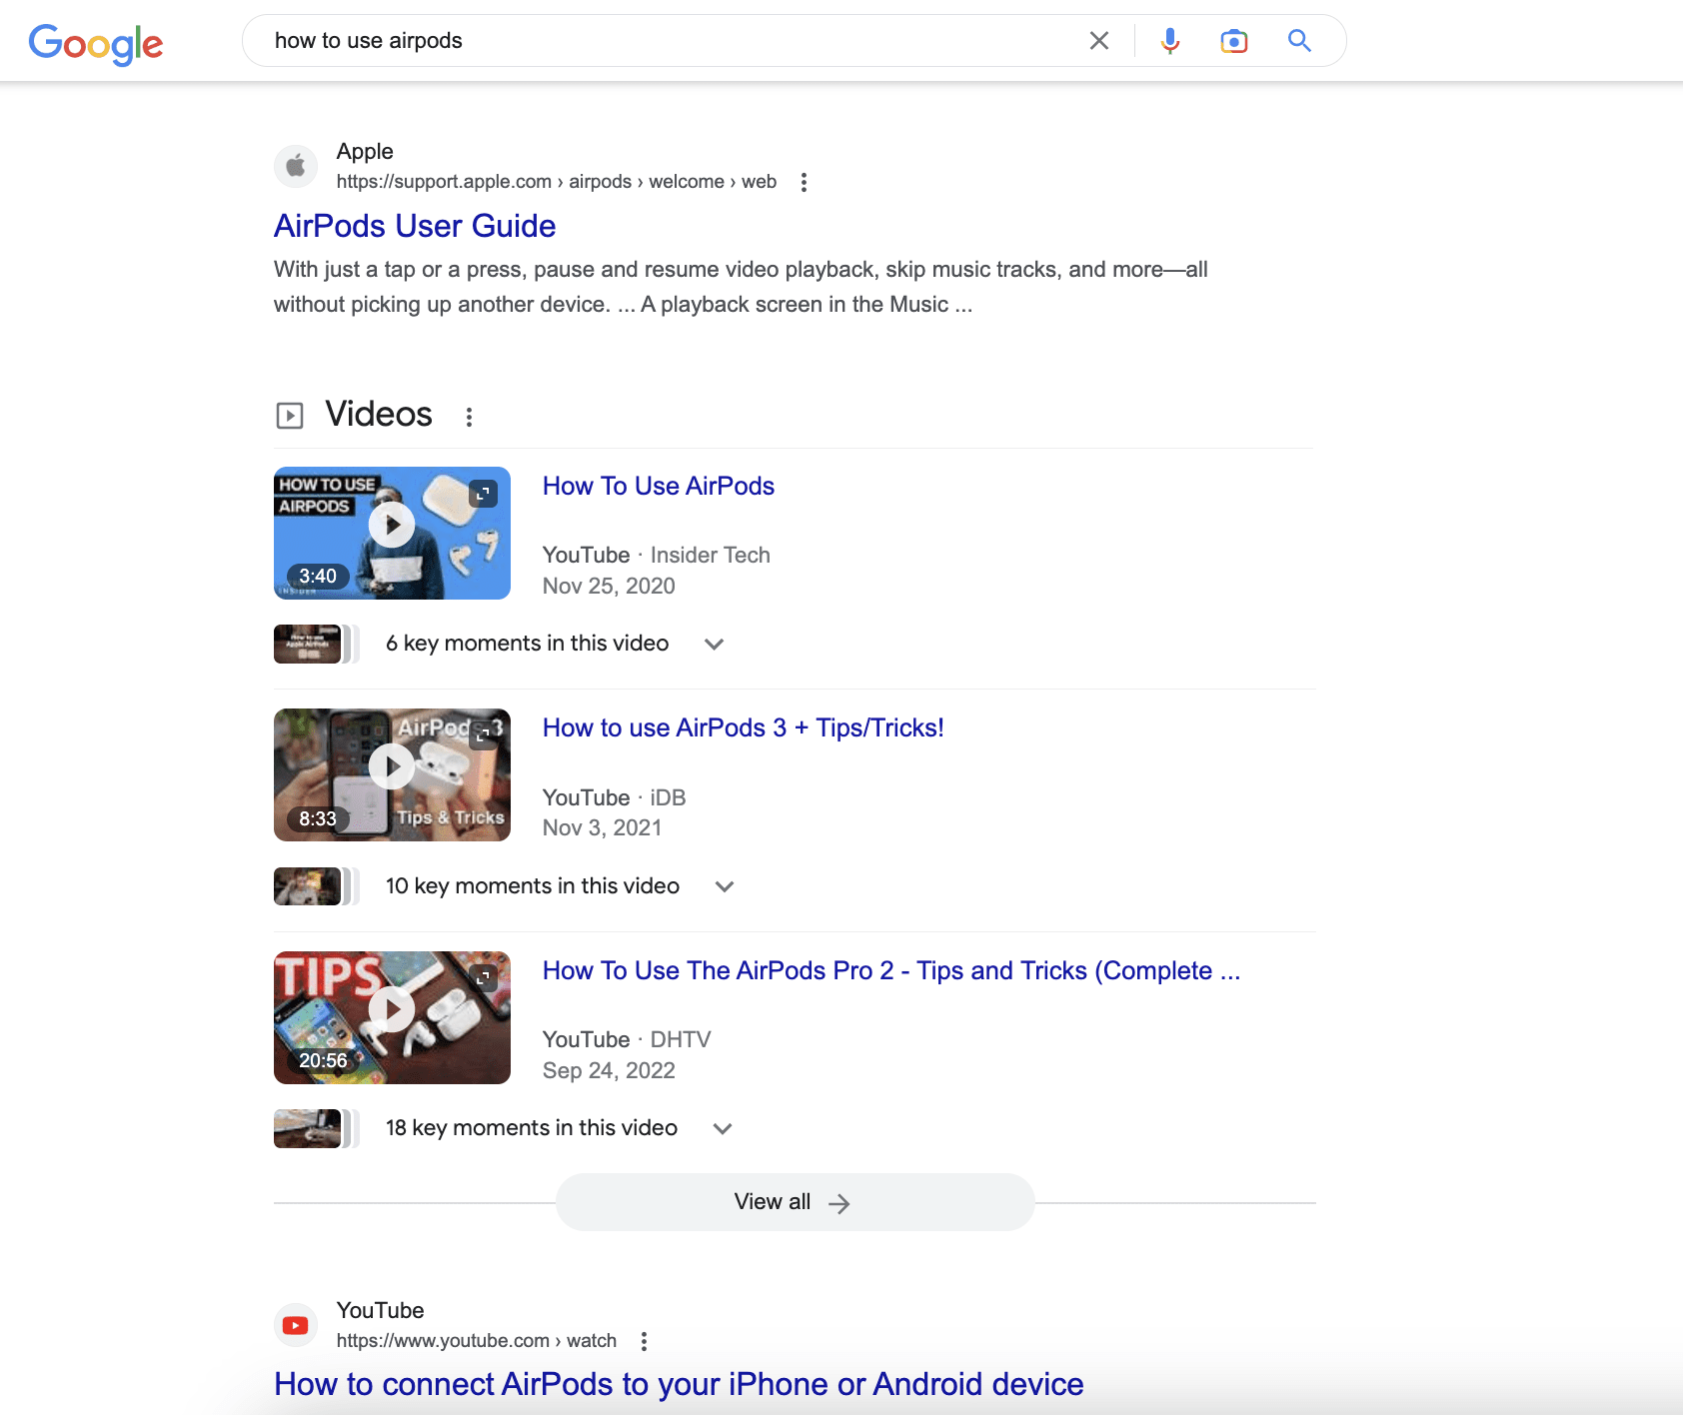Click the Apple favicon in first result
Image resolution: width=1683 pixels, height=1415 pixels.
click(296, 166)
